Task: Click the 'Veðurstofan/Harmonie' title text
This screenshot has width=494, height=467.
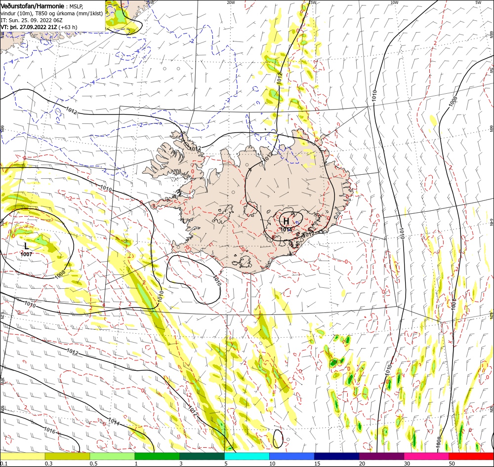Action: tap(34, 6)
